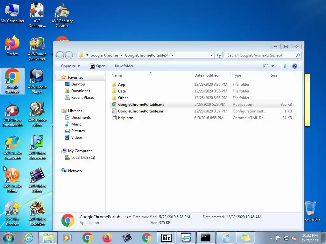Open the recent locations dropdown by nav buttons
The image size is (326, 244).
coord(75,55)
